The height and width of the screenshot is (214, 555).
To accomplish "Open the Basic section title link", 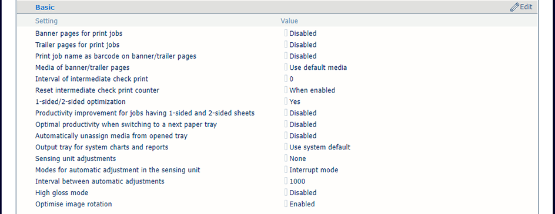I will (45, 7).
